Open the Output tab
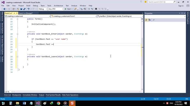The width and height of the screenshot is (190, 106). pyautogui.click(x=42, y=95)
